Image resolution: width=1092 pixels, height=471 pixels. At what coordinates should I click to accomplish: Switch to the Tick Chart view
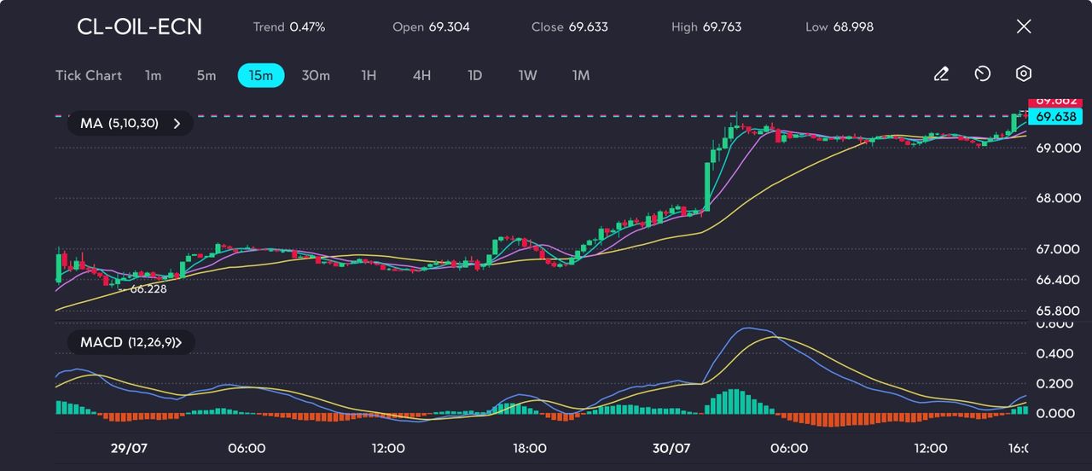coord(89,75)
